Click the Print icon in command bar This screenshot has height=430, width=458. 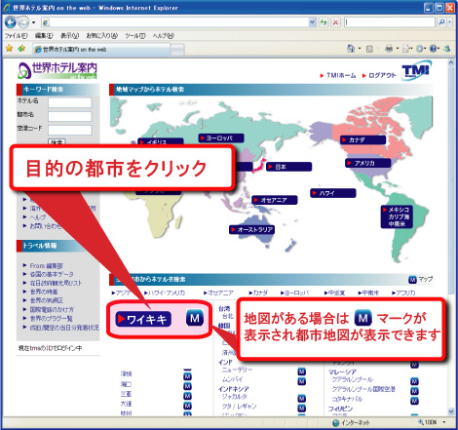(389, 49)
